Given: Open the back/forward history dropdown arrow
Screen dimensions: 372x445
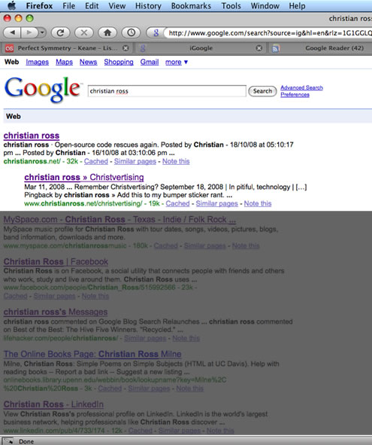Looking at the screenshot, I should coord(42,32).
